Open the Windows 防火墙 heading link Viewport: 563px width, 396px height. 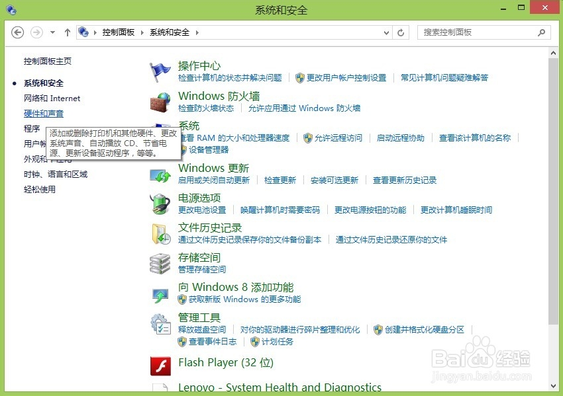coord(219,96)
